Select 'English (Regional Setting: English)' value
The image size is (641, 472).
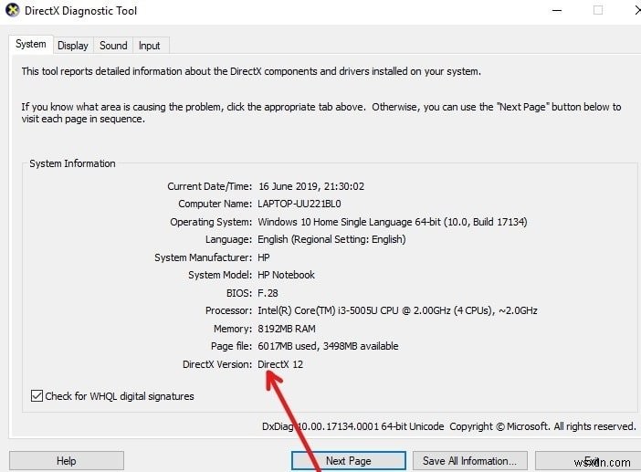[331, 239]
